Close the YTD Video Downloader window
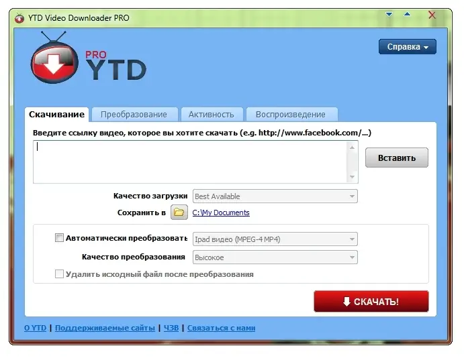Screen dimensions: 464x358 (x=432, y=15)
